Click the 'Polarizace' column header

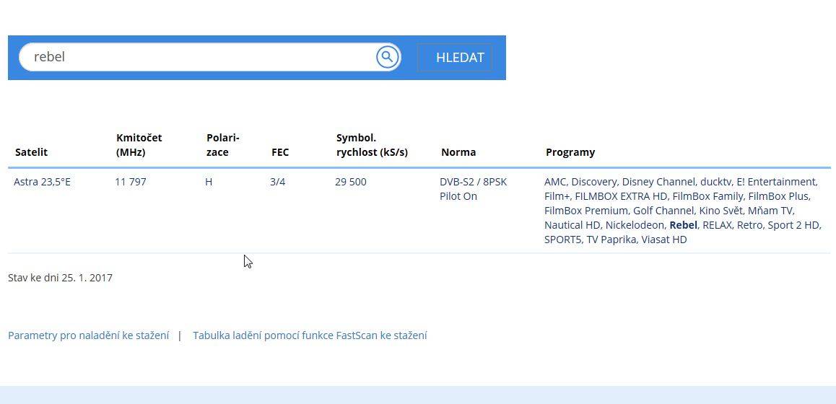coord(223,145)
